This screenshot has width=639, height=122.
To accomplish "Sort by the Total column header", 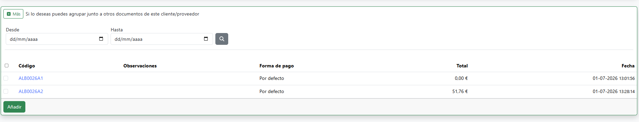I will [x=462, y=66].
